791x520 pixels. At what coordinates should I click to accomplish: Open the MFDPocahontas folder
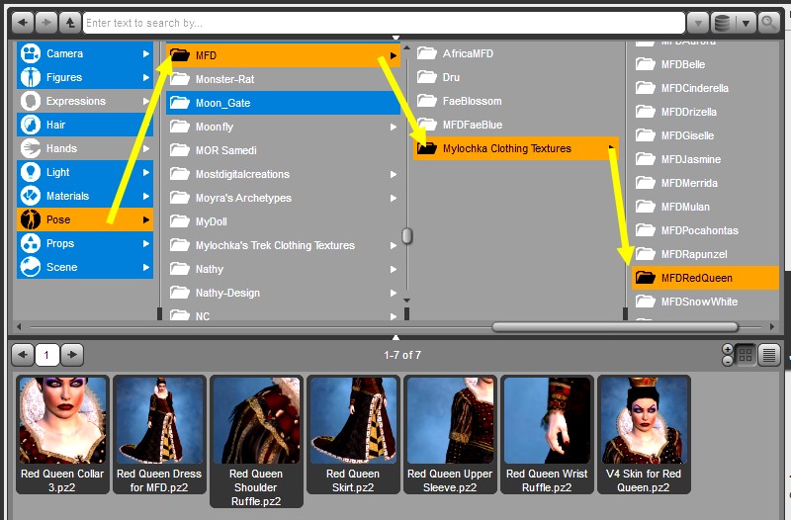pyautogui.click(x=705, y=230)
